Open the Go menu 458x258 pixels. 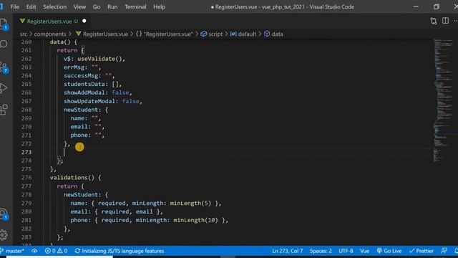coord(97,6)
